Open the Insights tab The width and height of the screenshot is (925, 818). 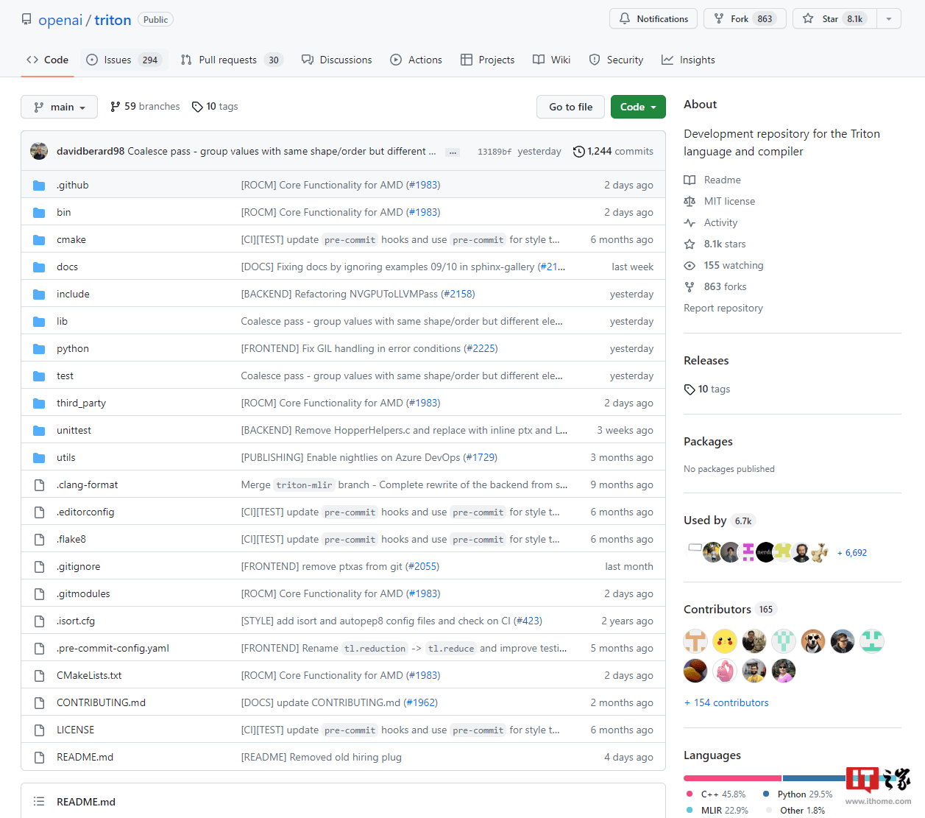pyautogui.click(x=688, y=60)
